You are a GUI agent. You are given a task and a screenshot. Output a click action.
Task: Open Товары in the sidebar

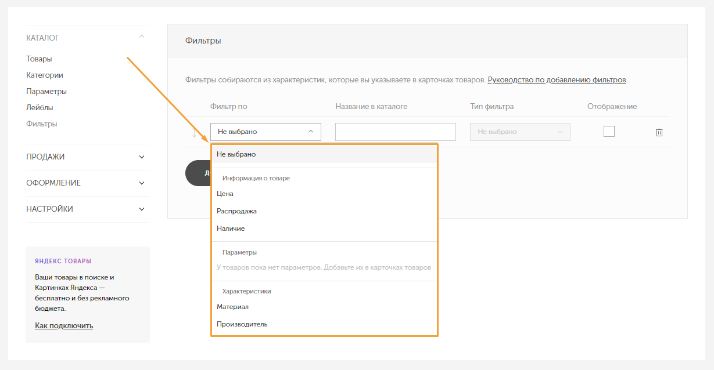coord(39,59)
